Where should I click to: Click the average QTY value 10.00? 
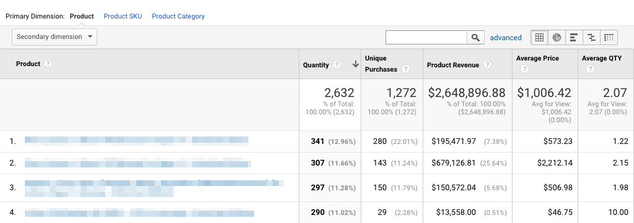coord(619,212)
